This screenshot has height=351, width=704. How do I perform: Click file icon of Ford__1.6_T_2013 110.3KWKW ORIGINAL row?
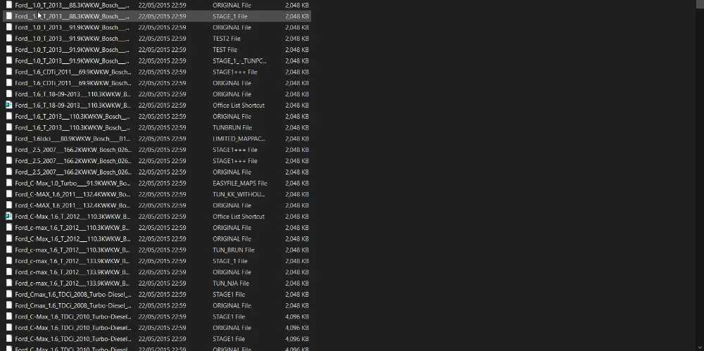[x=8, y=116]
